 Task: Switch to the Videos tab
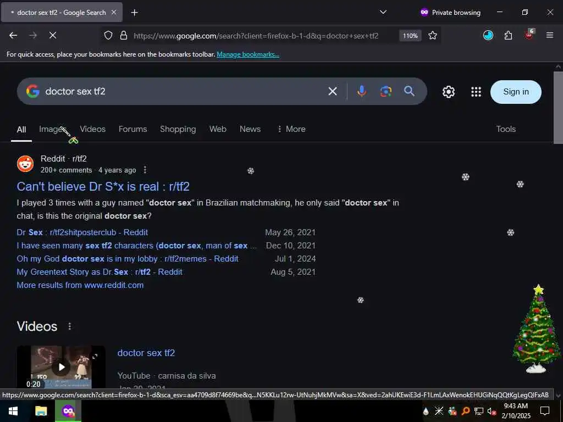[x=92, y=129]
